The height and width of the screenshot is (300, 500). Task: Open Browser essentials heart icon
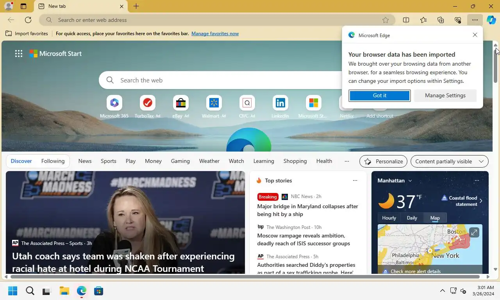[x=458, y=20]
